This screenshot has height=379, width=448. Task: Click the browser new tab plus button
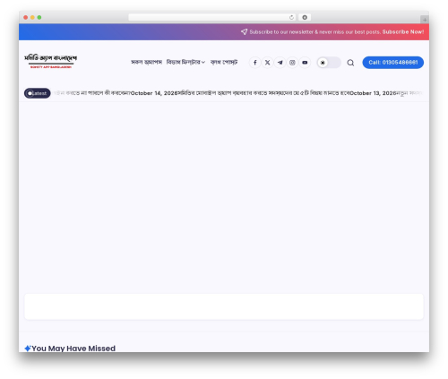(425, 20)
